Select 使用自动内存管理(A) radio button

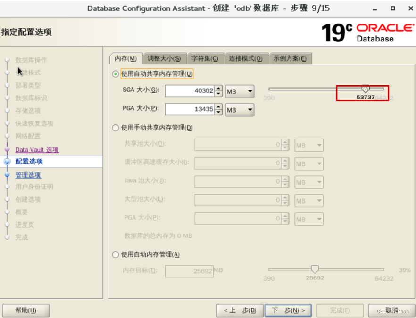coord(115,255)
